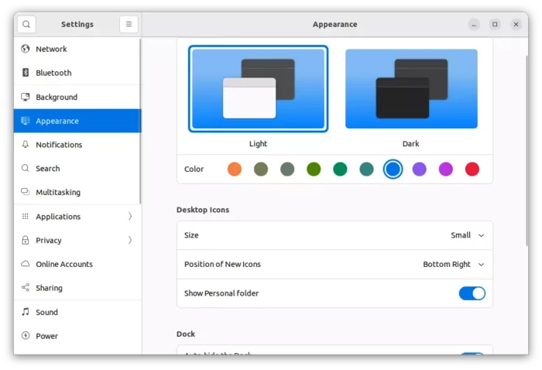Open Multitasking settings page
This screenshot has height=370, width=542.
[x=77, y=192]
